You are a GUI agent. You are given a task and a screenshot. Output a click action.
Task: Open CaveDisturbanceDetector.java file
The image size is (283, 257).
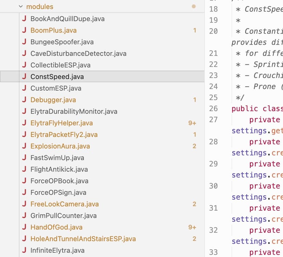point(78,54)
